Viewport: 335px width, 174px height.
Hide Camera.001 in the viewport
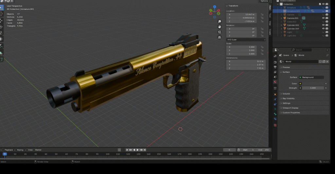pos(323,18)
